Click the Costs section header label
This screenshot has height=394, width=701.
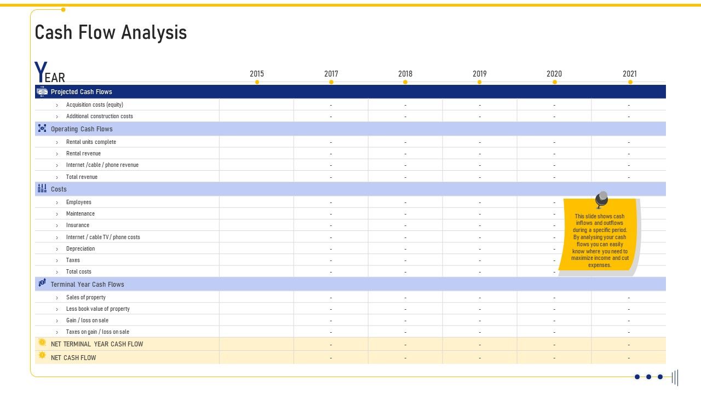[x=59, y=189]
